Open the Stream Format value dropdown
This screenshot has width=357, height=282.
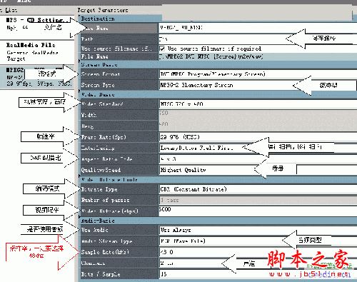tap(258, 74)
